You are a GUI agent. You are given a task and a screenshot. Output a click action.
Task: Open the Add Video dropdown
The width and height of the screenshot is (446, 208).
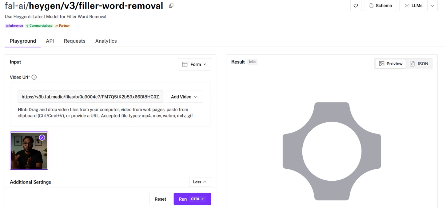(x=184, y=97)
